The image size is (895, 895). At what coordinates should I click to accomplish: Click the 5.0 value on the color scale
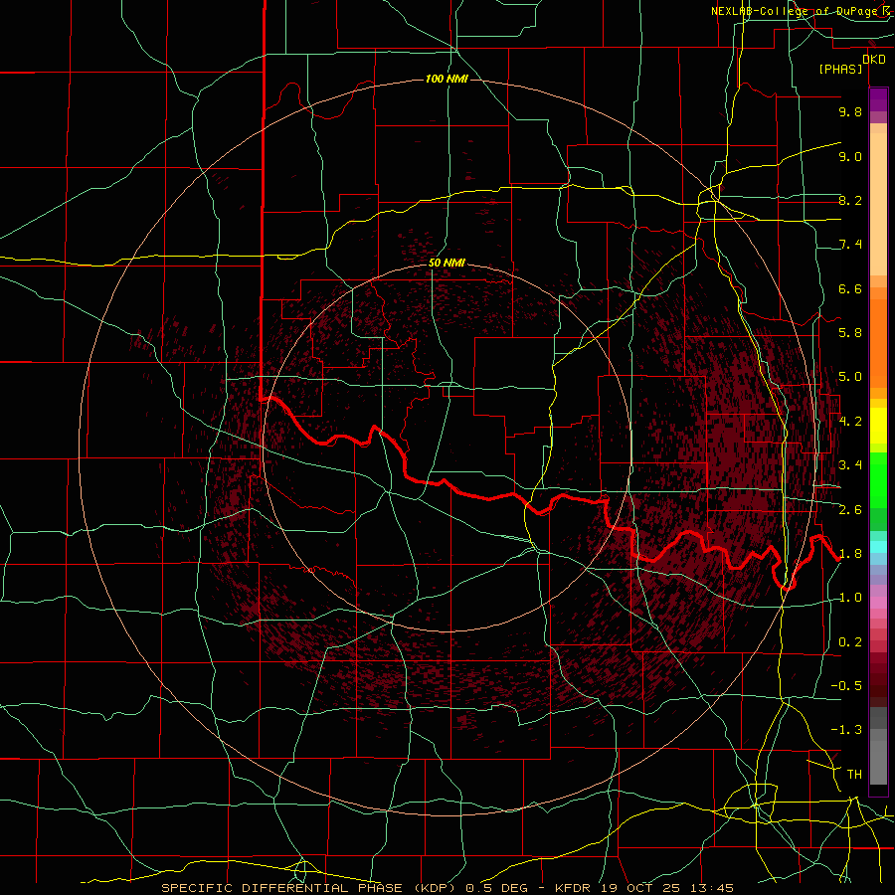pyautogui.click(x=850, y=377)
